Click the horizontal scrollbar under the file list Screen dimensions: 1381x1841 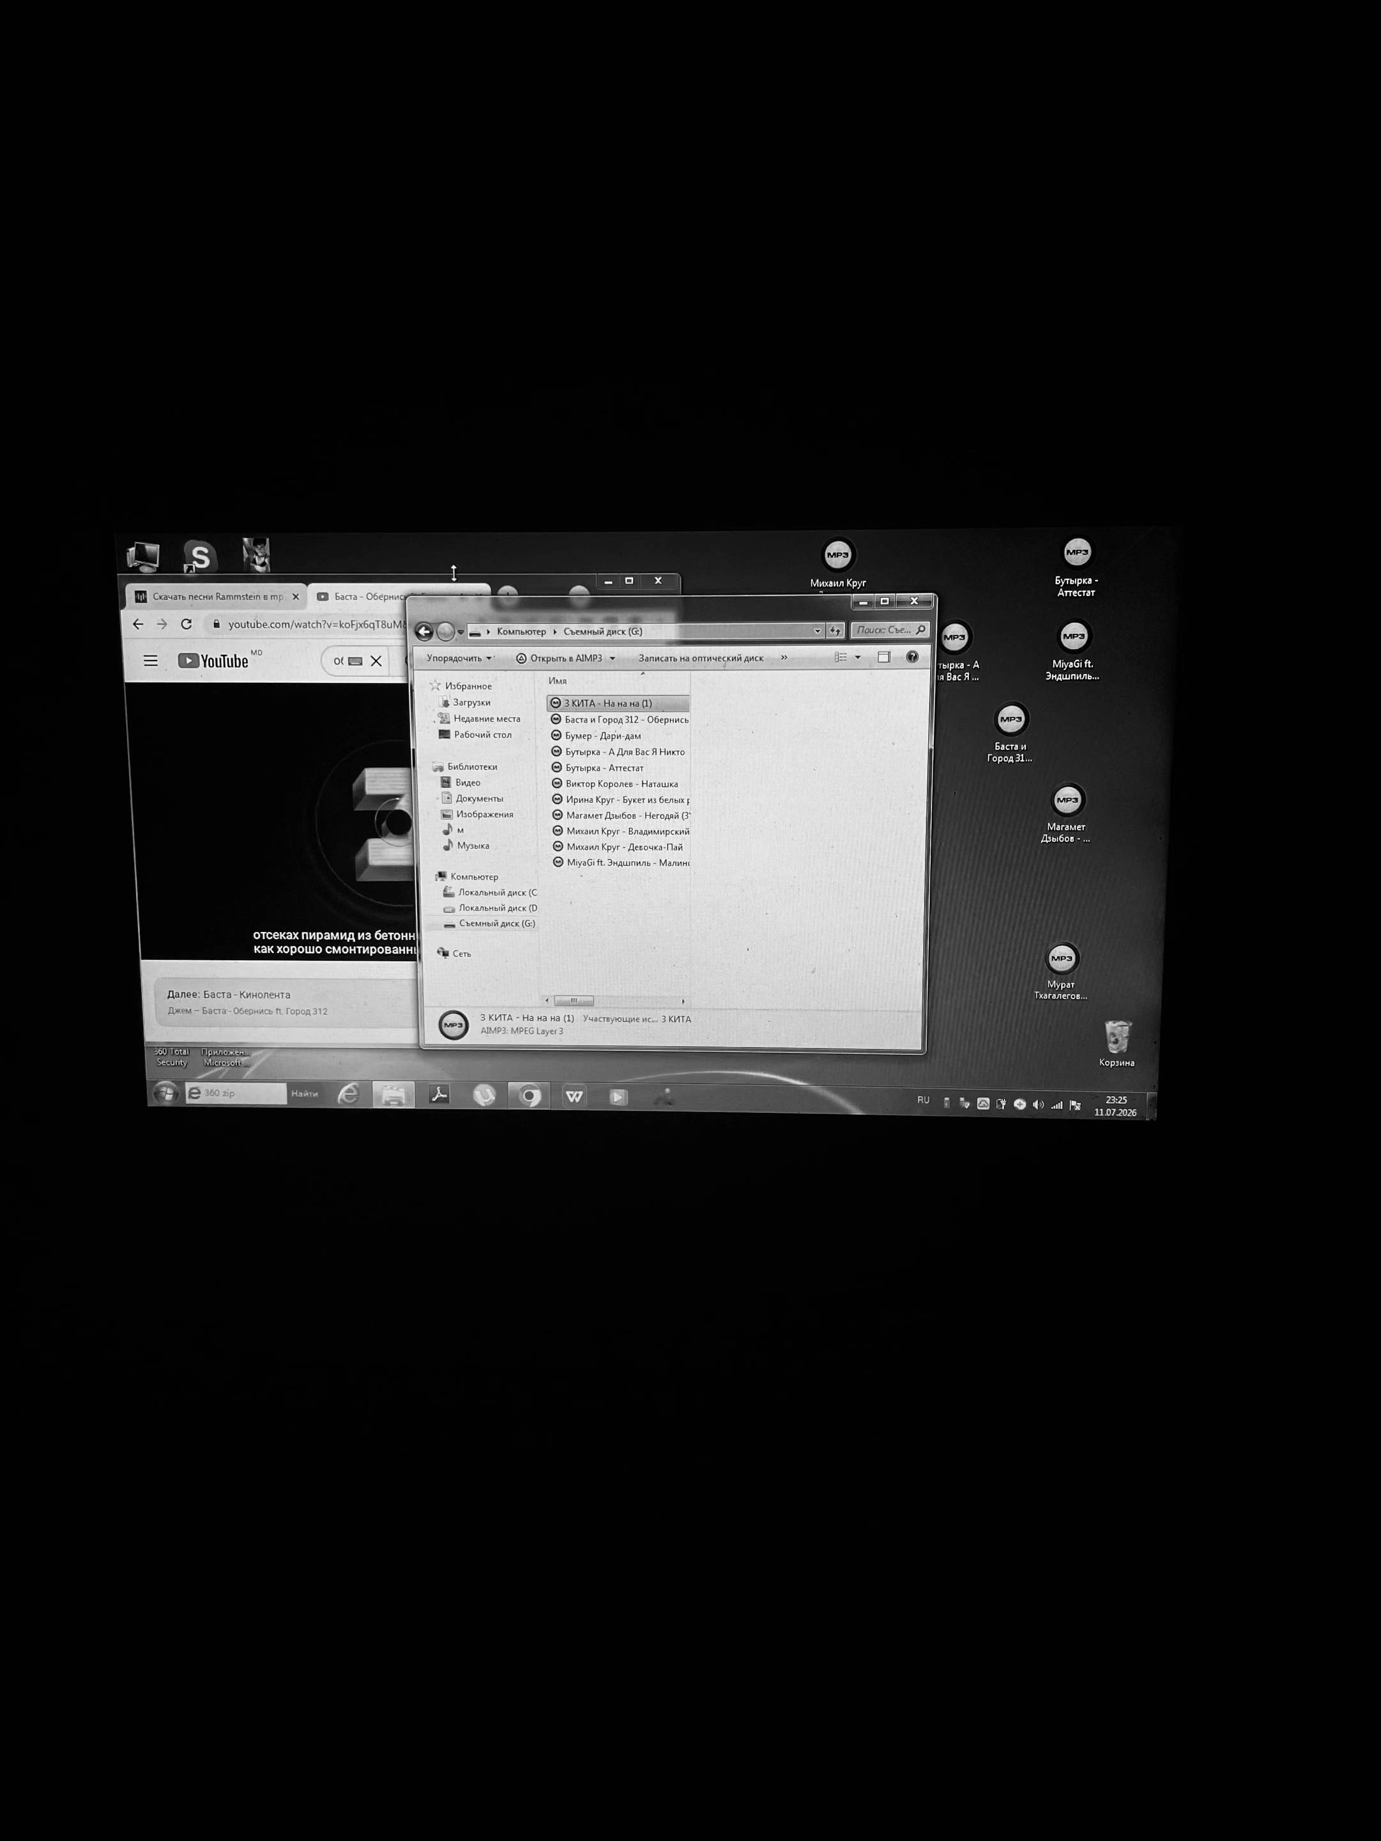(614, 1000)
